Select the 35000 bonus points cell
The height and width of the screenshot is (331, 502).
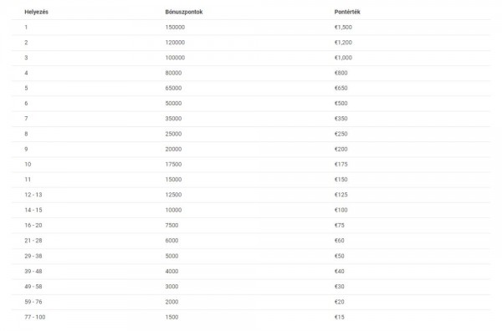tap(173, 119)
